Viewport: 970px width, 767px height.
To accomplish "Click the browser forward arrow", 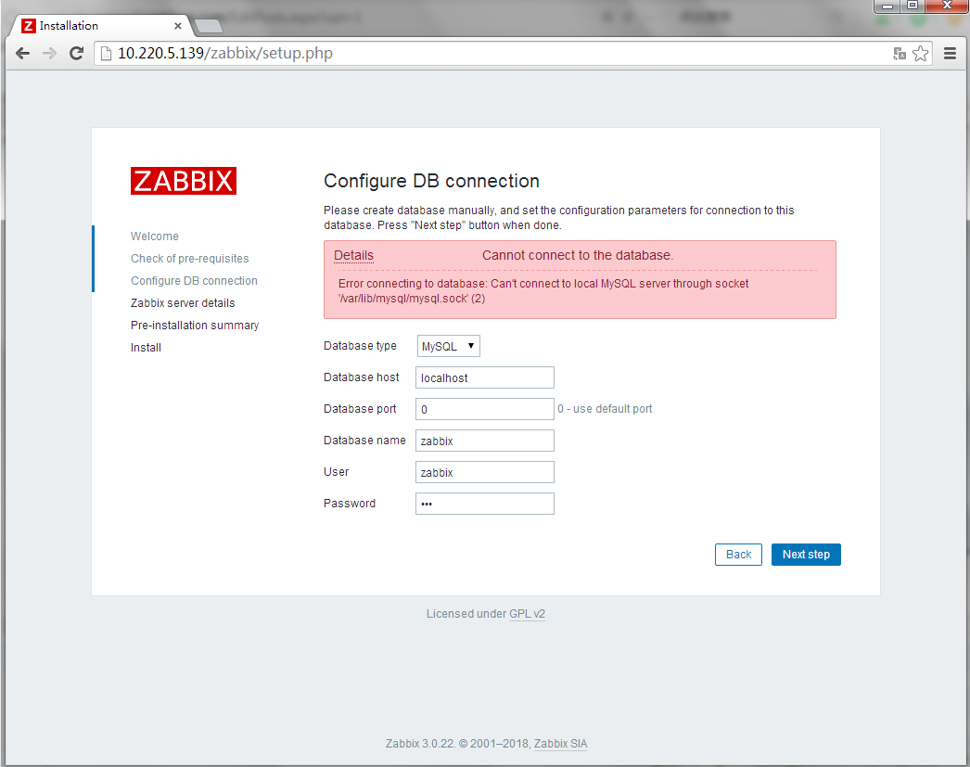I will point(49,54).
